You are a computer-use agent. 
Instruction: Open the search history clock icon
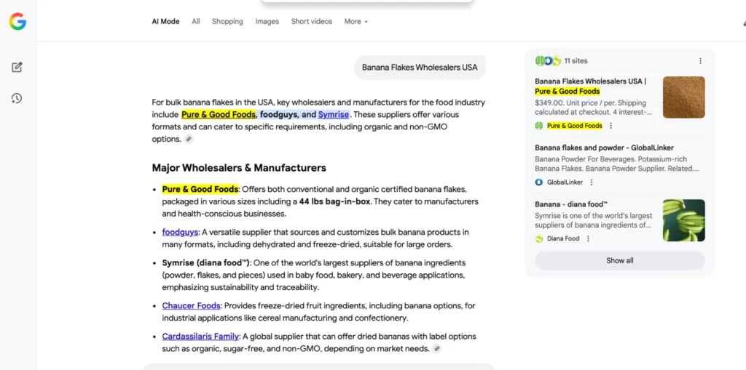tap(17, 98)
